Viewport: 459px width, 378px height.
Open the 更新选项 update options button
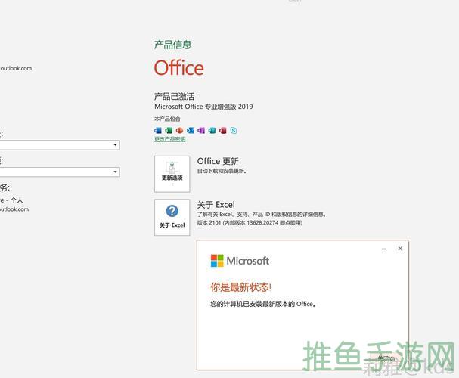(172, 174)
